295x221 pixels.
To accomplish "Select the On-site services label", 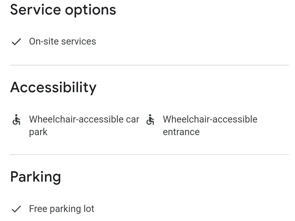I will [63, 42].
